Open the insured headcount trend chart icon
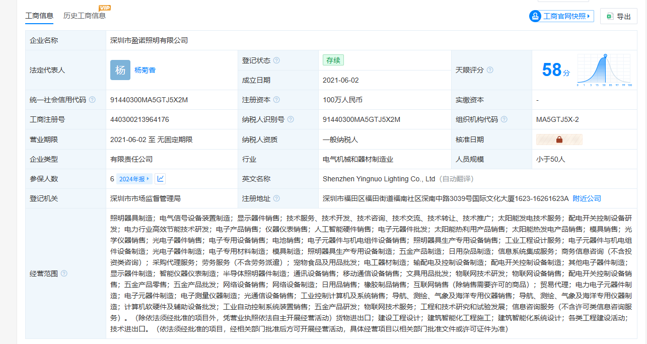Screen dimensions: 647x344 pos(160,179)
